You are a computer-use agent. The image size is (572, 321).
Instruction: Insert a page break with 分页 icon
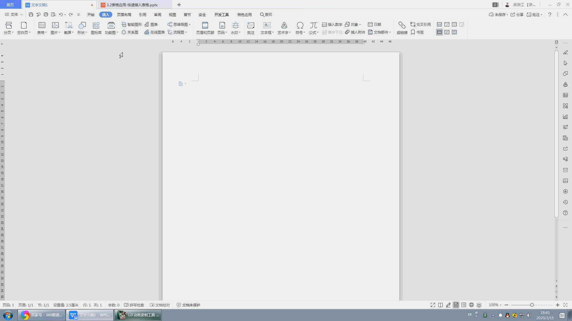pyautogui.click(x=8, y=25)
